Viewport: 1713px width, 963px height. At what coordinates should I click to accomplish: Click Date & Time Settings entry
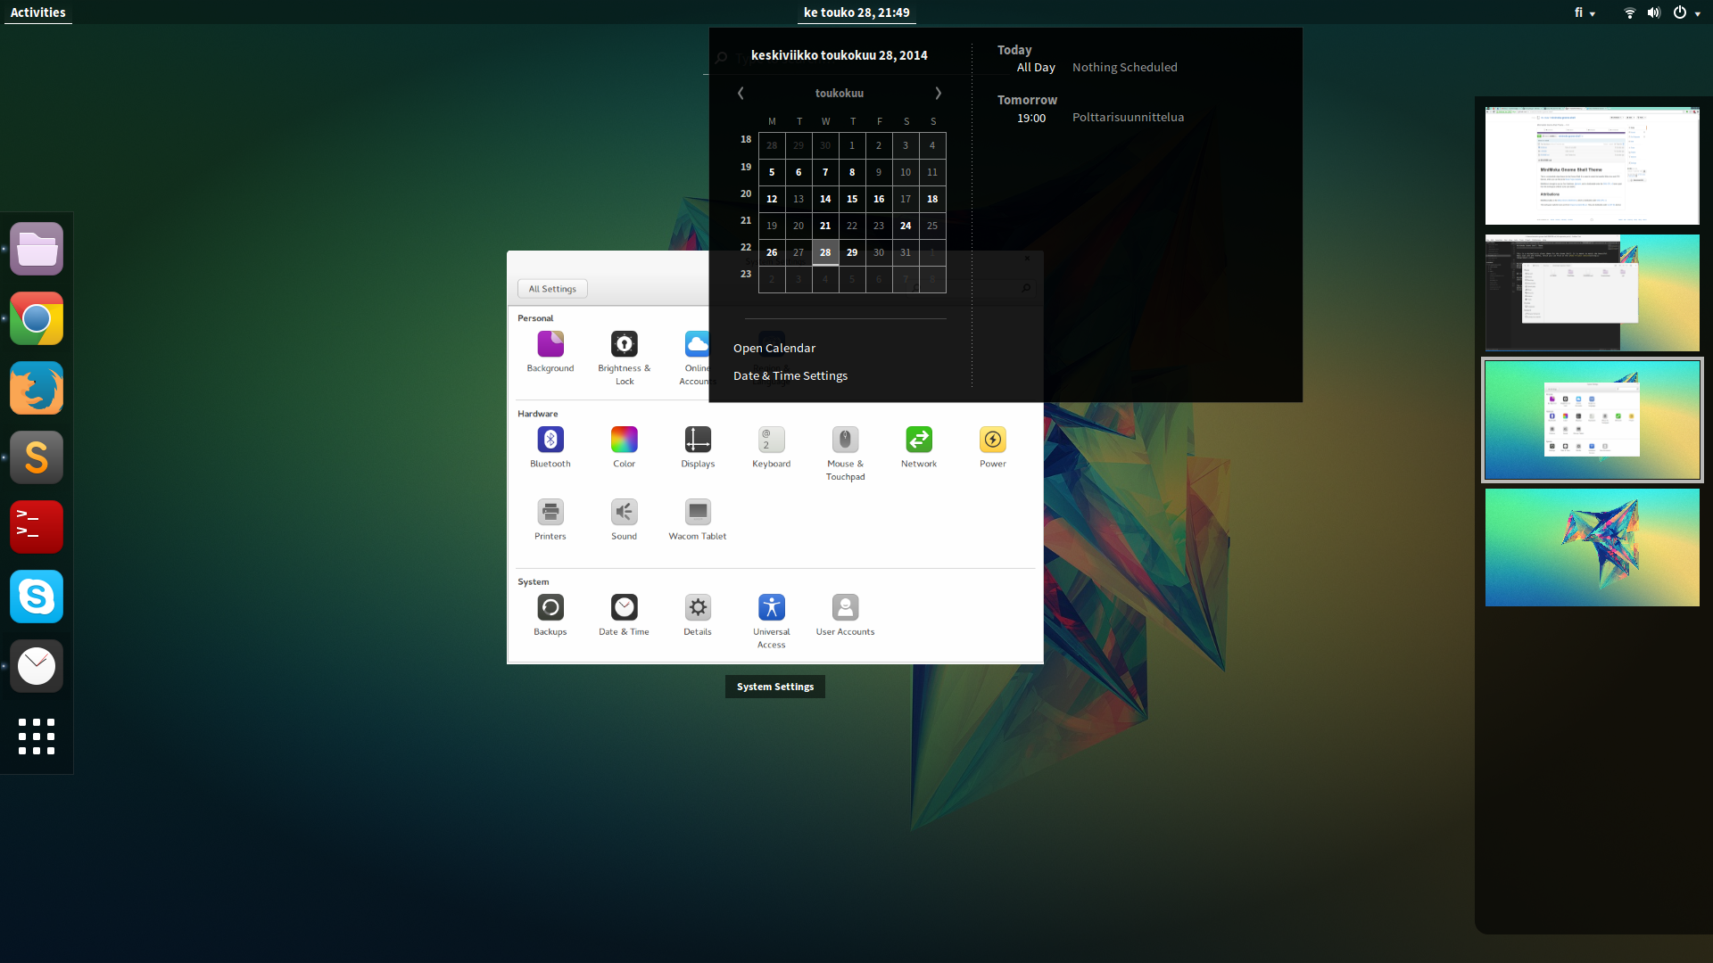tap(790, 375)
